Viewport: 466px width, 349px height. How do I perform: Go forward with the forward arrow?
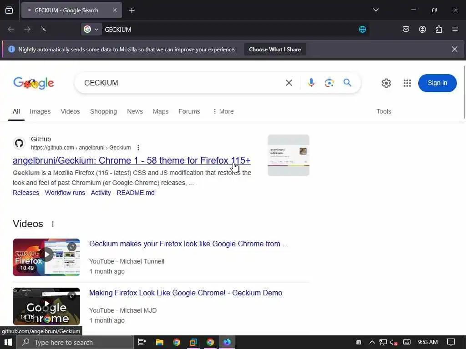tap(27, 29)
